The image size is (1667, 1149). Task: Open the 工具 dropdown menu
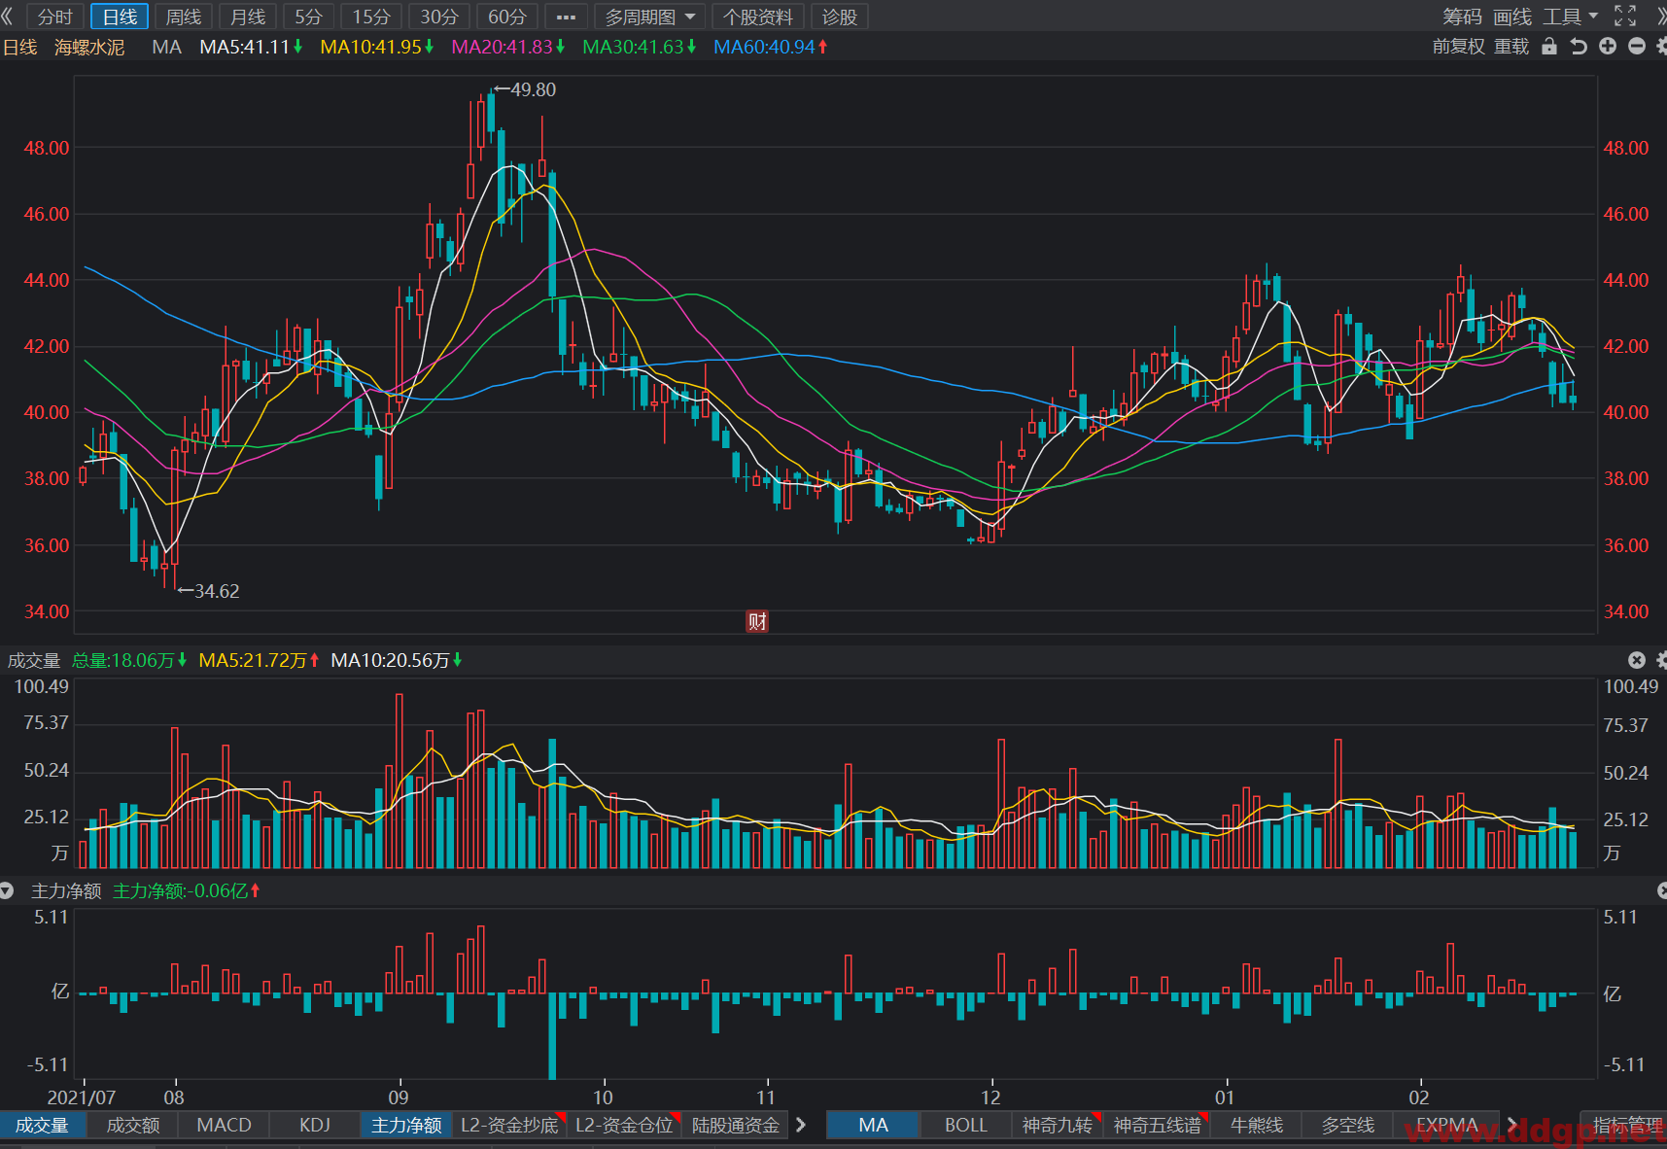pos(1570,17)
